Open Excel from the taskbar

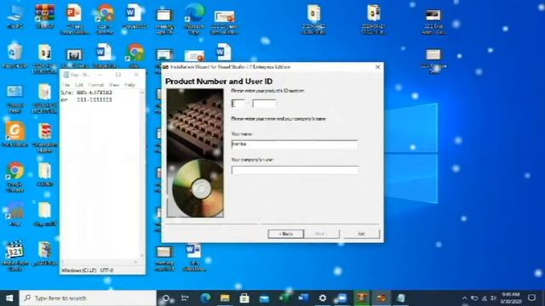coord(284,298)
